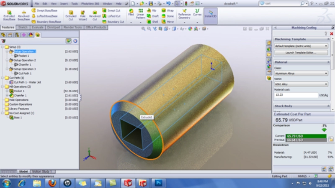Select the Swept Boss/Base tool
This screenshot has height=188, width=335.
click(45, 10)
